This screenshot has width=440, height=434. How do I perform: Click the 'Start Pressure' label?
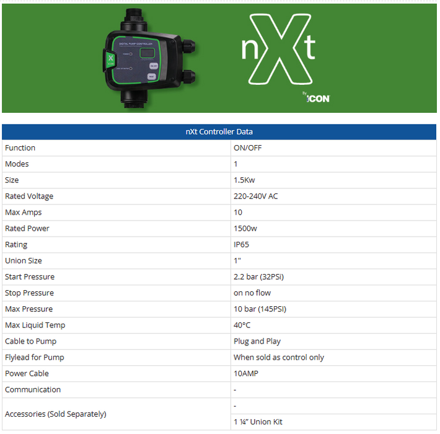click(x=30, y=277)
